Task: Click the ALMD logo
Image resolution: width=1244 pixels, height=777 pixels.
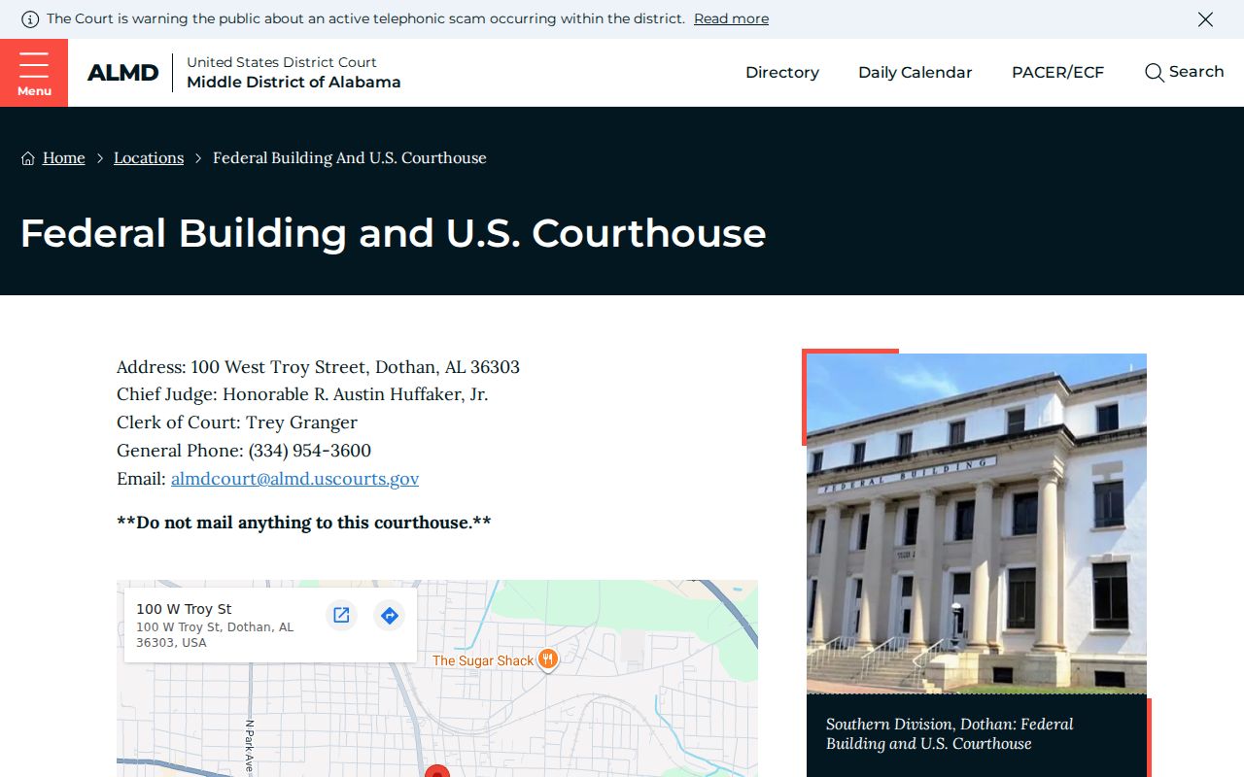Action: tap(122, 73)
